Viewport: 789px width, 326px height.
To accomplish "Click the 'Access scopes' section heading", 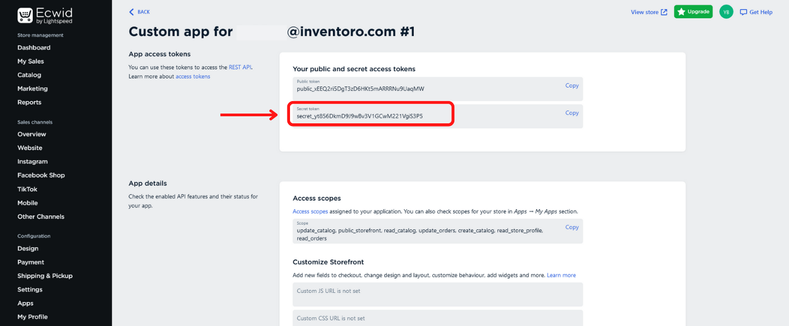I will (317, 198).
